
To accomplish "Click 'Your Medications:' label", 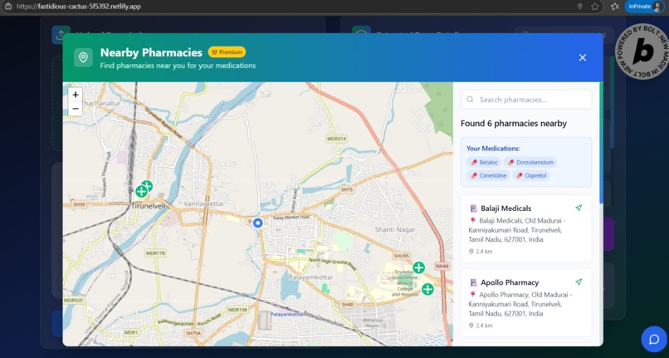I will pos(493,149).
